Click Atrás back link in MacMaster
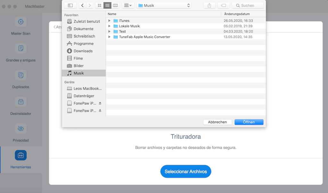 [58, 27]
